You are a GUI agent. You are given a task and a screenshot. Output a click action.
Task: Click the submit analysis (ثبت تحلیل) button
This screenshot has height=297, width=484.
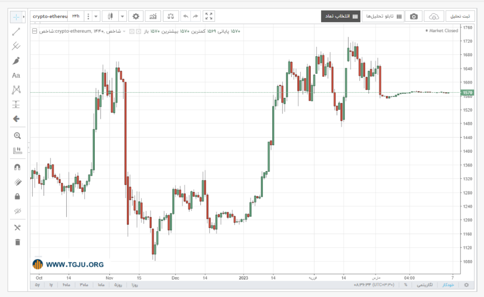click(x=460, y=16)
